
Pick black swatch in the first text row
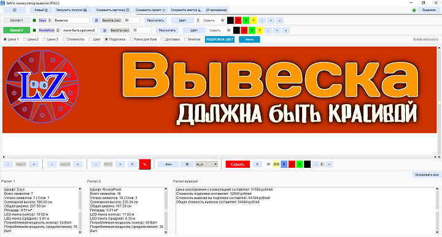(x=230, y=20)
